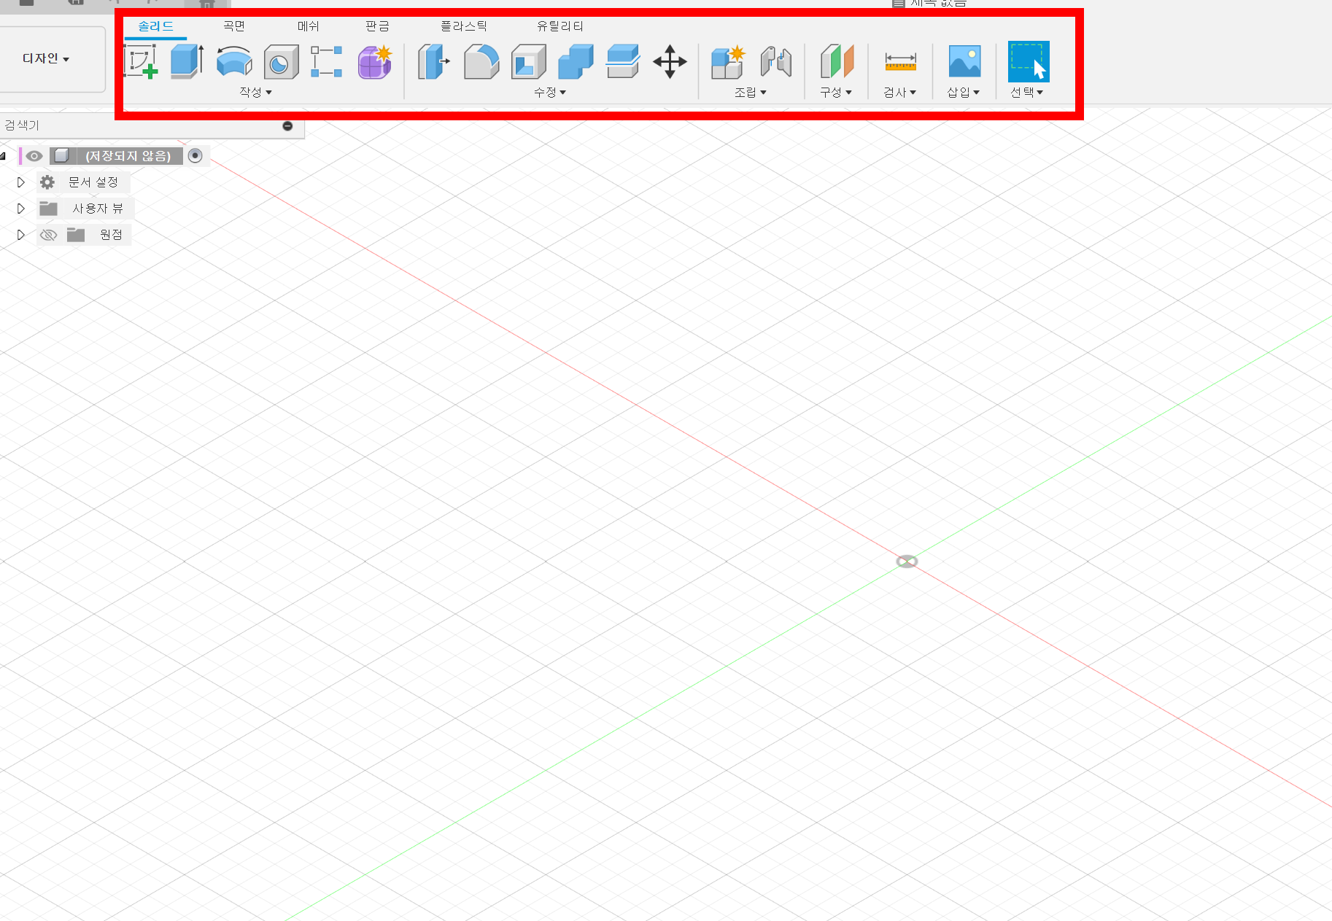
Task: Open the 검사 dropdown menu
Action: pyautogui.click(x=900, y=92)
